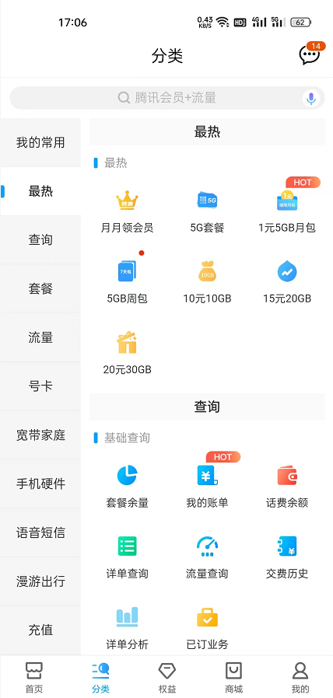The width and height of the screenshot is (333, 698).
Task: Open 已订业务 briefcase icon
Action: tap(207, 617)
